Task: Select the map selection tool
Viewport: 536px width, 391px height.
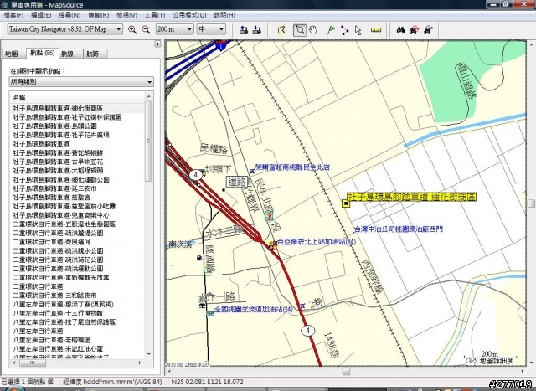Action: [281, 30]
